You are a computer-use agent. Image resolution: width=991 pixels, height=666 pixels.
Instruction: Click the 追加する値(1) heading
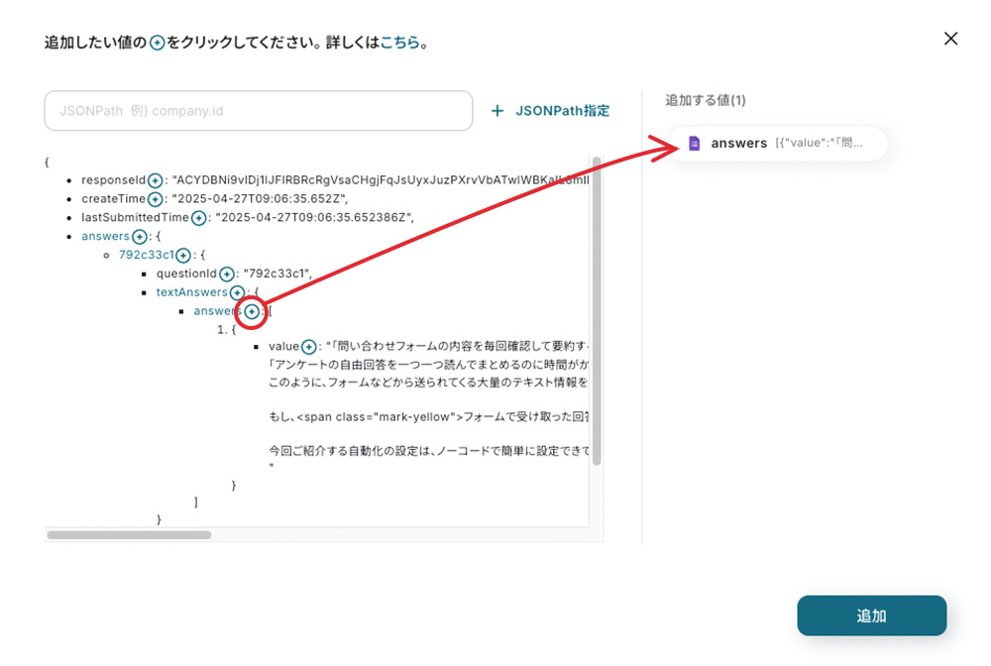click(706, 100)
